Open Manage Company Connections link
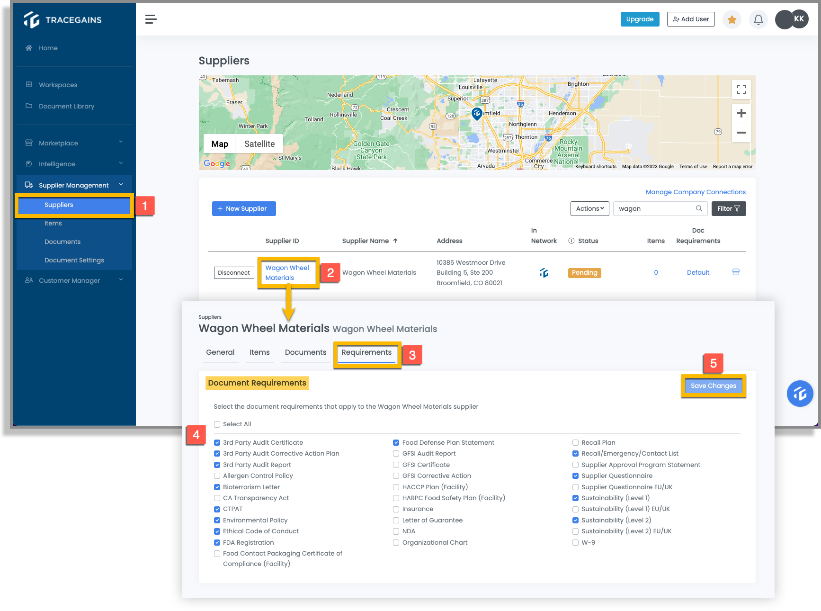This screenshot has height=611, width=821. click(695, 192)
